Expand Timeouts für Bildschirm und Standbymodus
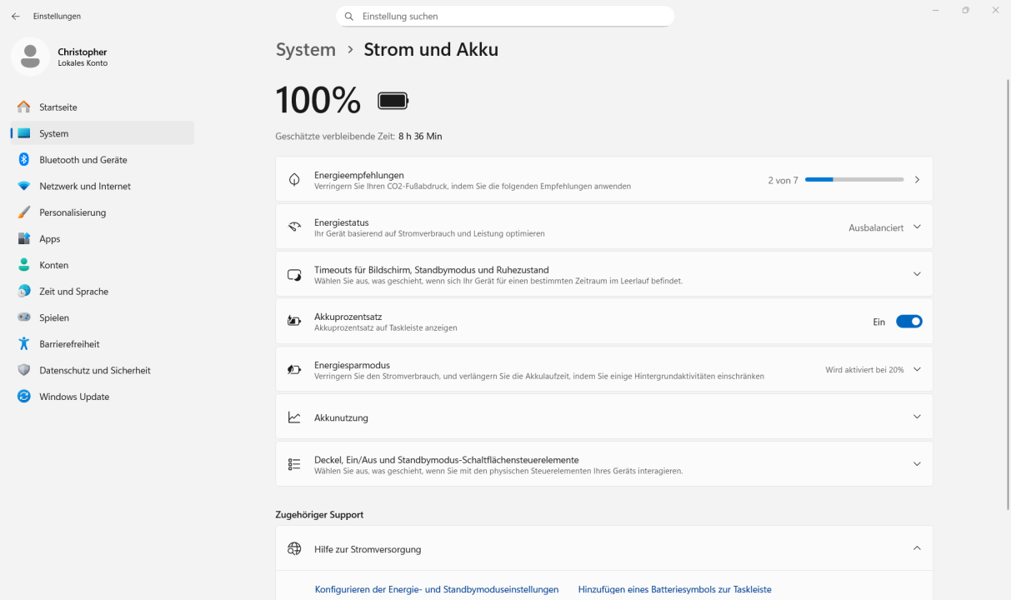 pyautogui.click(x=917, y=273)
